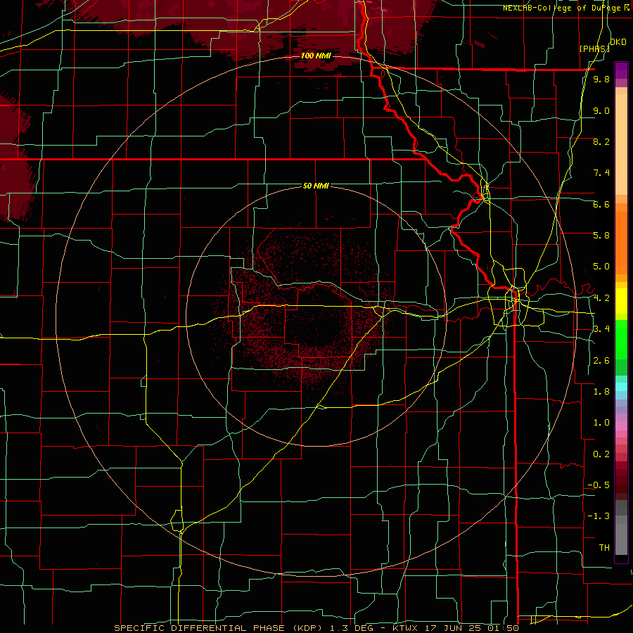Click the 1.0 scale value
This screenshot has height=633, width=633.
click(601, 423)
